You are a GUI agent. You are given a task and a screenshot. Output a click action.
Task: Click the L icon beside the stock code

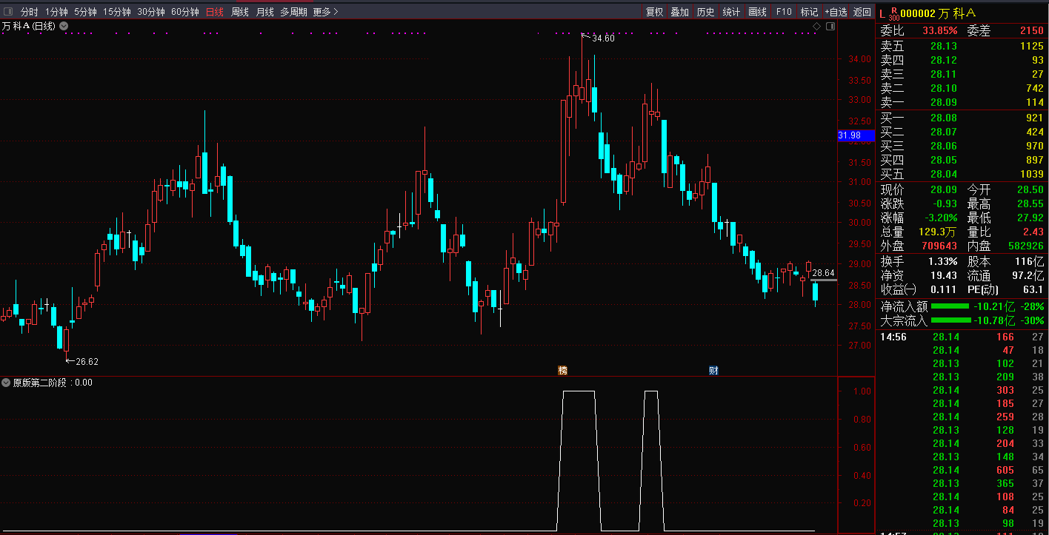pos(882,13)
